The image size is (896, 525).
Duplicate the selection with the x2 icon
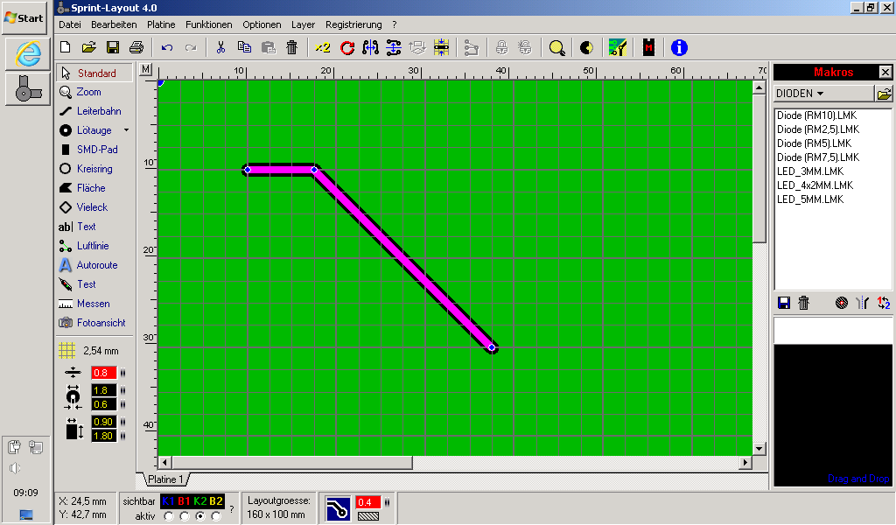coord(322,47)
